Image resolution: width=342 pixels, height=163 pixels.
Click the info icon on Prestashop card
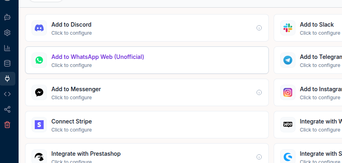(259, 157)
